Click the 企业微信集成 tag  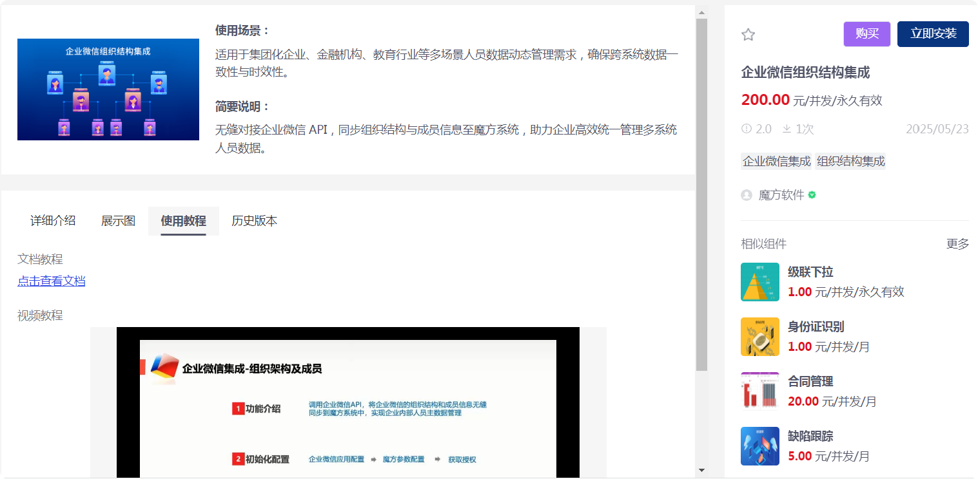point(777,162)
